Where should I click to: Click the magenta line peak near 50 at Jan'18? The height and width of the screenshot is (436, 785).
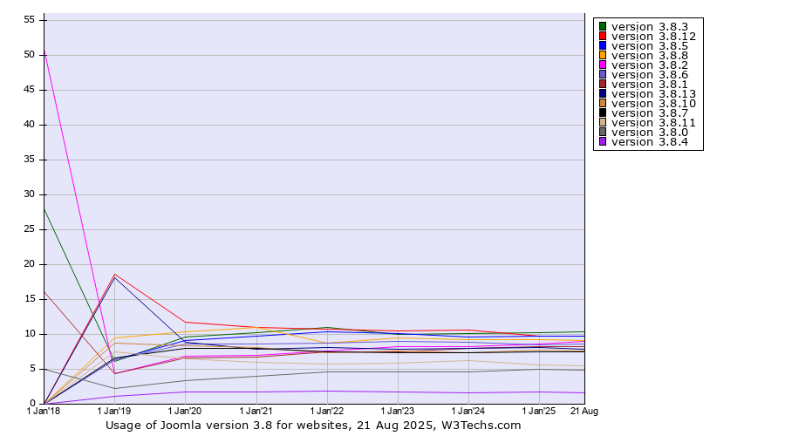(45, 51)
